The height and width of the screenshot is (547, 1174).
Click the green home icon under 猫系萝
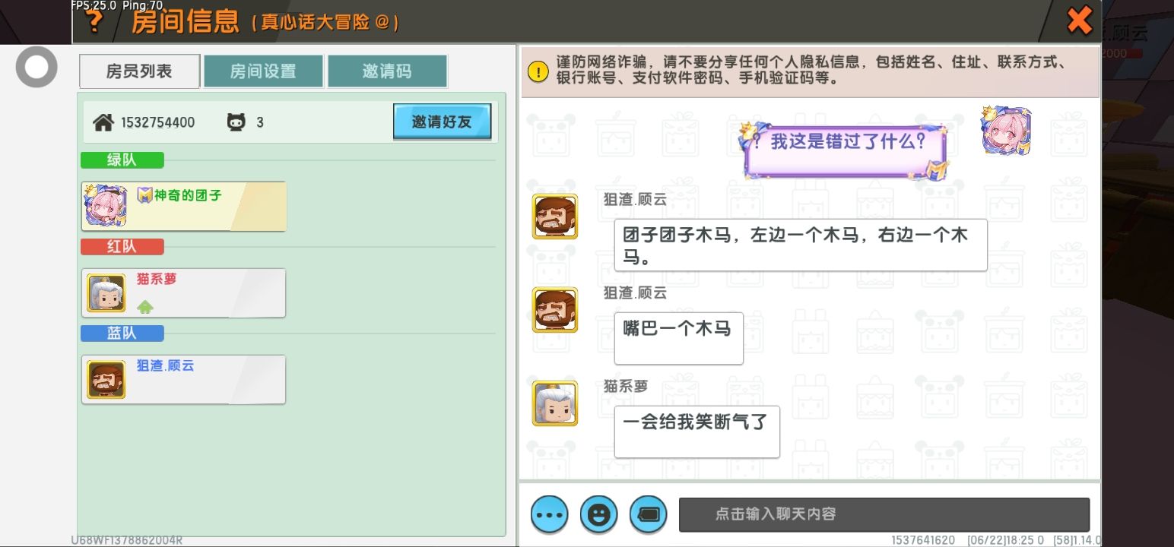click(145, 307)
